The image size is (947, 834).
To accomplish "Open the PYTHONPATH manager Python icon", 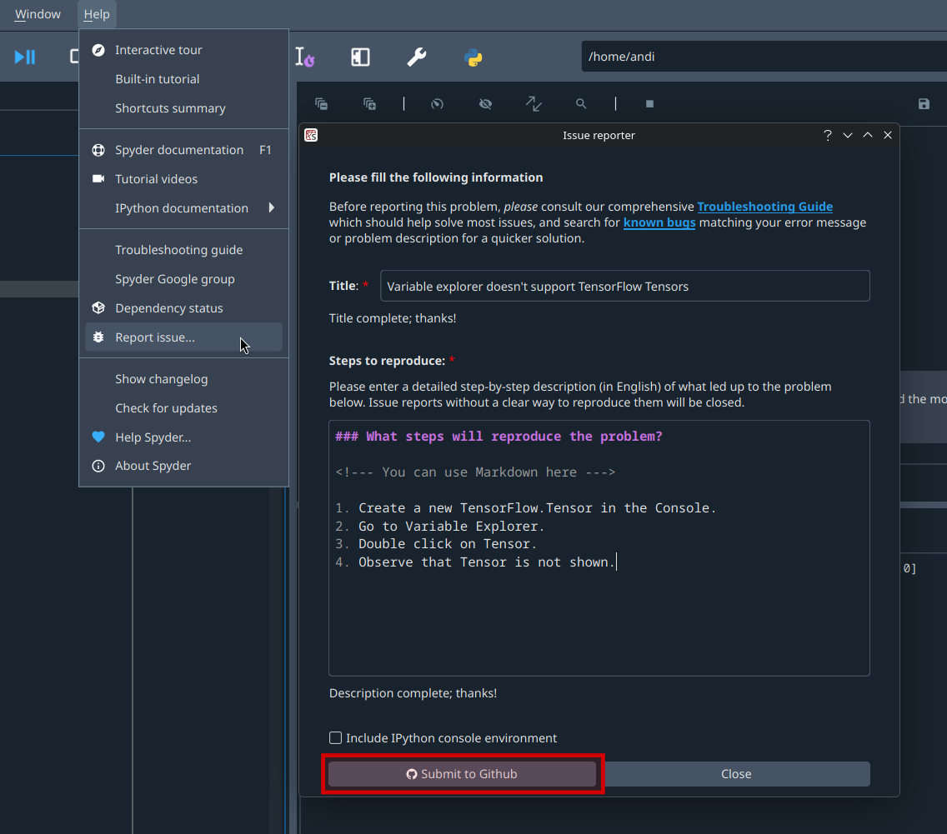I will [473, 57].
